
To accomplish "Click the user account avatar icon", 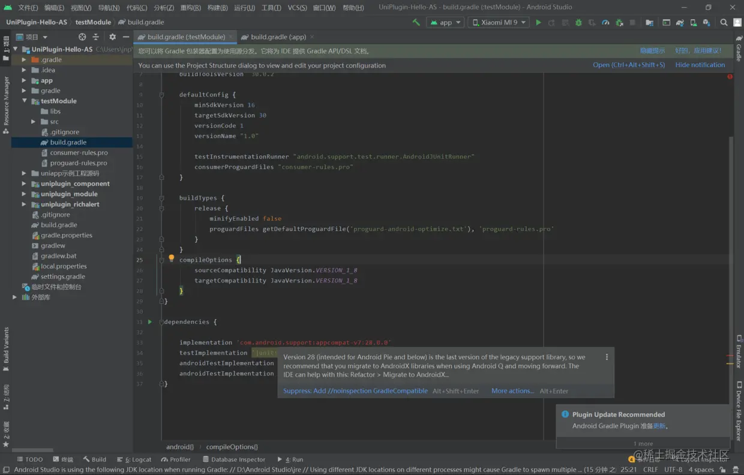I will coord(737,22).
